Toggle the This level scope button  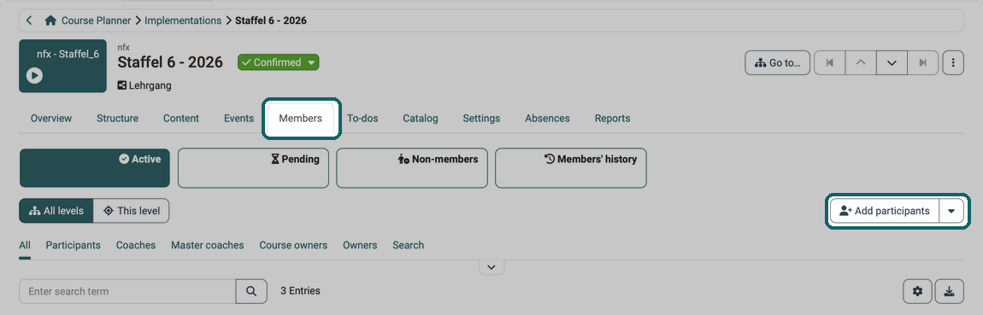[x=131, y=211]
